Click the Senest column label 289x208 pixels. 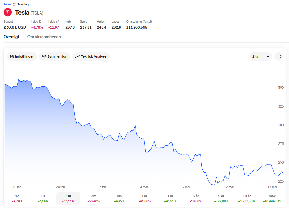pos(8,21)
